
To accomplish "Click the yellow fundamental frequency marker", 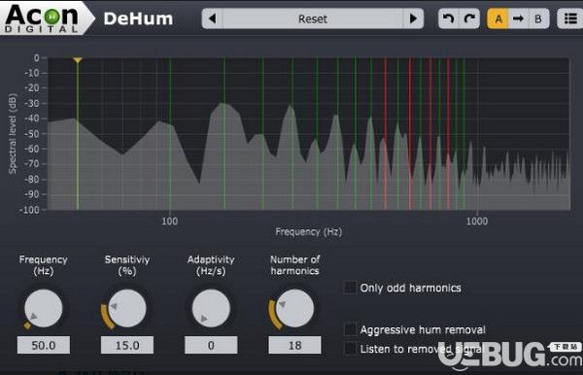I will (x=78, y=60).
